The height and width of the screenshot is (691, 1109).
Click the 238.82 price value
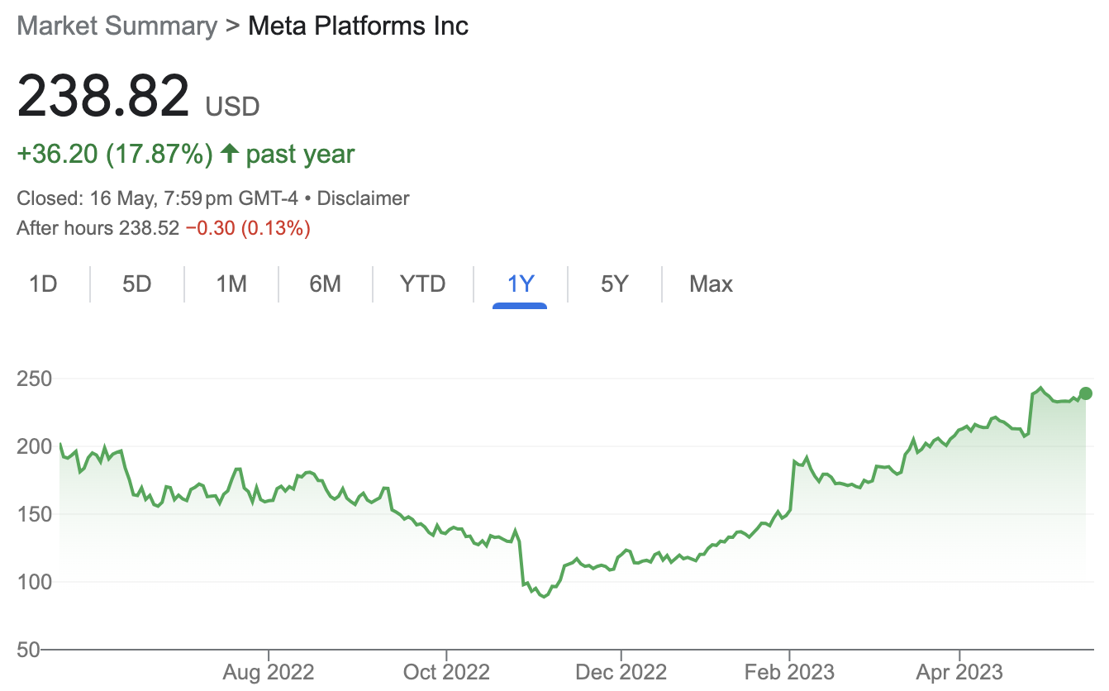point(103,96)
